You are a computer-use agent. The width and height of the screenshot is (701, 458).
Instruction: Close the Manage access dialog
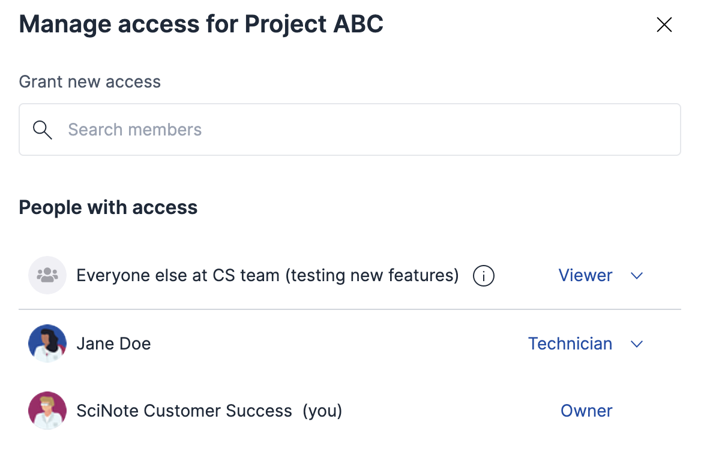coord(664,25)
